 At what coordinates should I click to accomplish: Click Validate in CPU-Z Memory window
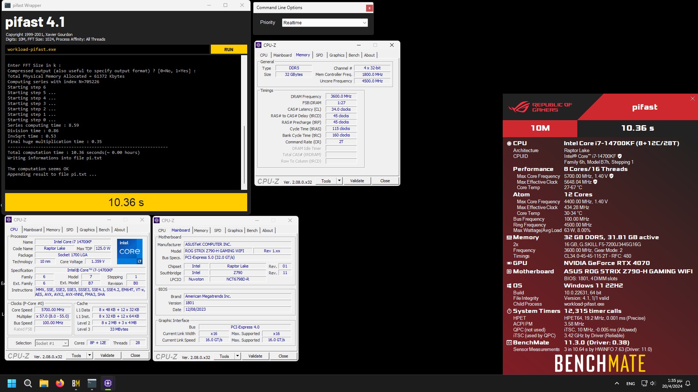click(357, 181)
